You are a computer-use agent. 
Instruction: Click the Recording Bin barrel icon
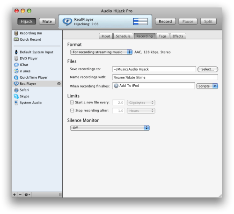pos(16,33)
